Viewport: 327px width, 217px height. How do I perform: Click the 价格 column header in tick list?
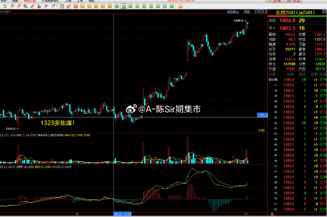(291, 74)
